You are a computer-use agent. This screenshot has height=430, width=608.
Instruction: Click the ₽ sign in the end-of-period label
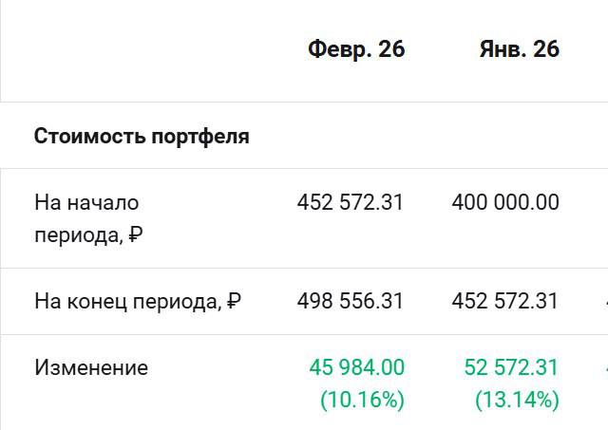pyautogui.click(x=234, y=302)
